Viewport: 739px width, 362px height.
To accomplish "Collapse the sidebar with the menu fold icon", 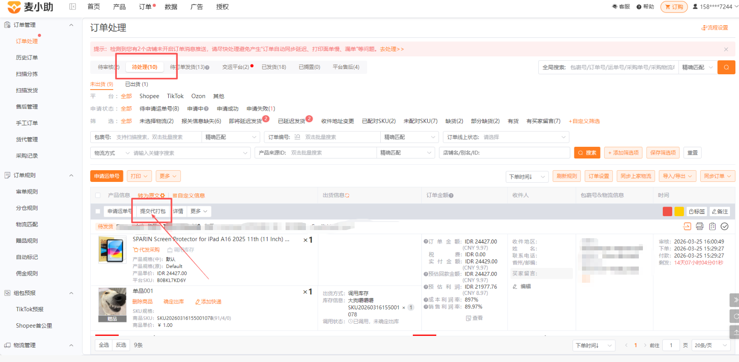I will 73,7.
